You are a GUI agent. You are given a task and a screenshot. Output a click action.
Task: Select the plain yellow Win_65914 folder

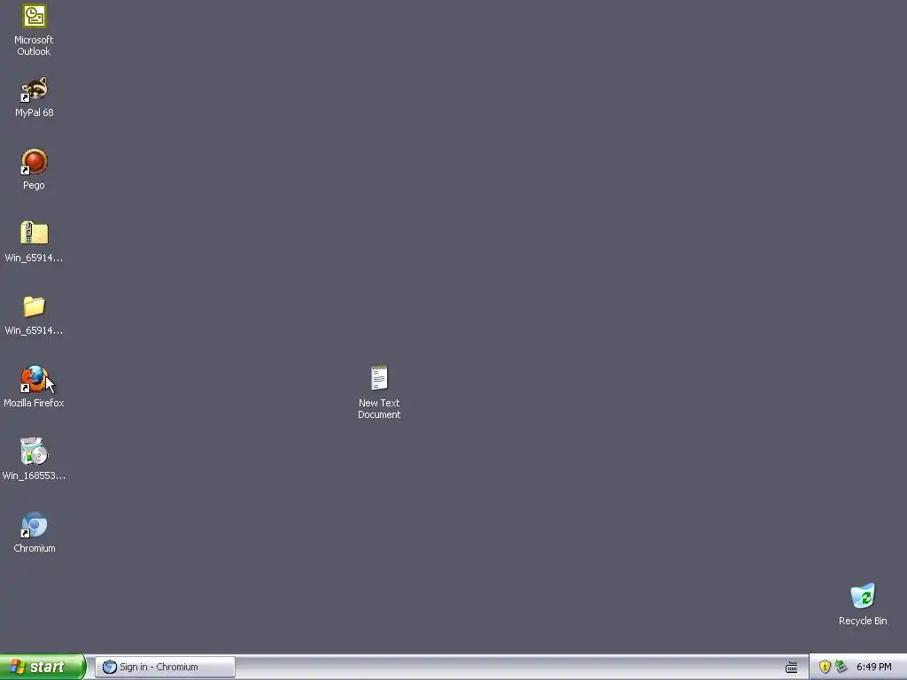pyautogui.click(x=35, y=307)
